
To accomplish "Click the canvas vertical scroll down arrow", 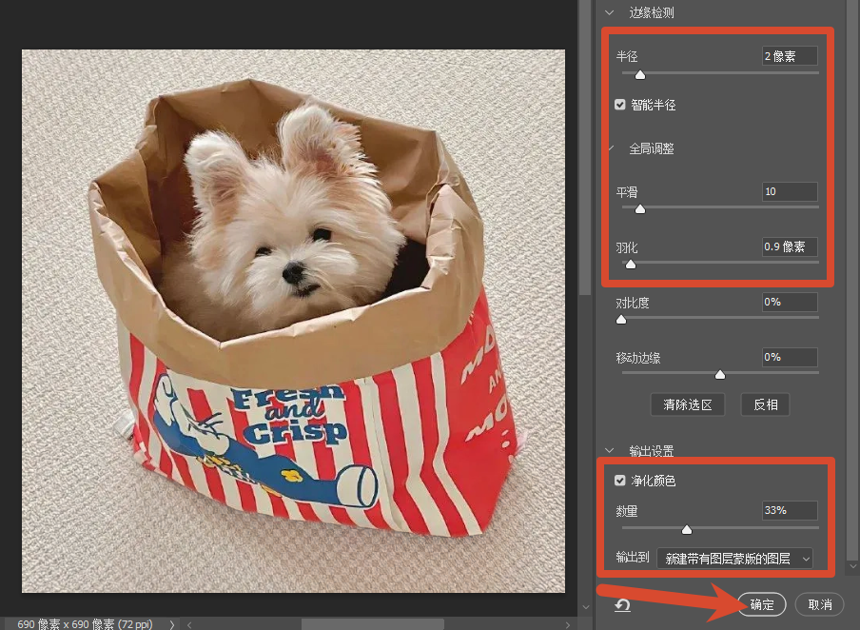I will 585,607.
